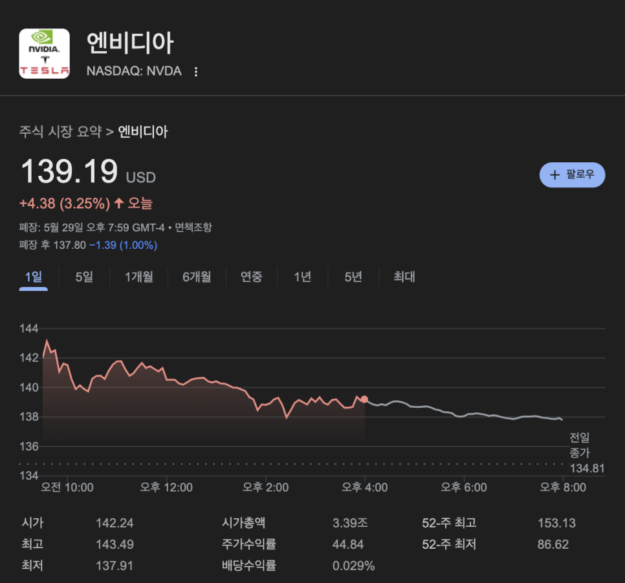Select the 1일 chart tab
The image size is (625, 583).
34,277
